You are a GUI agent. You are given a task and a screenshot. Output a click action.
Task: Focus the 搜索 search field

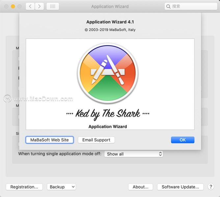pos(191,6)
